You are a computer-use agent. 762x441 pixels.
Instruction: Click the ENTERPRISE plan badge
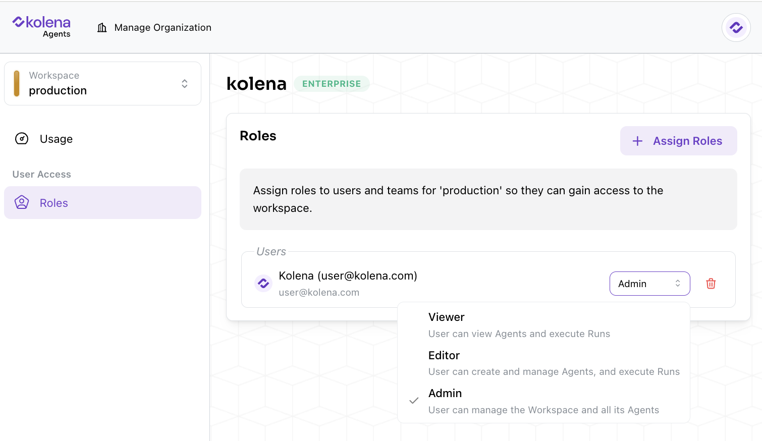tap(332, 84)
